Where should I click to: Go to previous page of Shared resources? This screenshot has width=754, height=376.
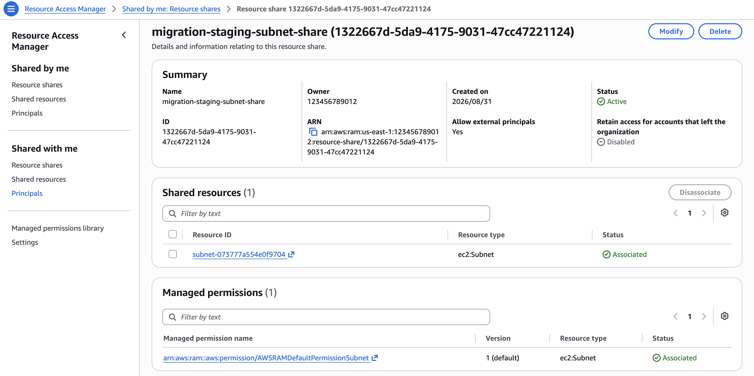(676, 213)
